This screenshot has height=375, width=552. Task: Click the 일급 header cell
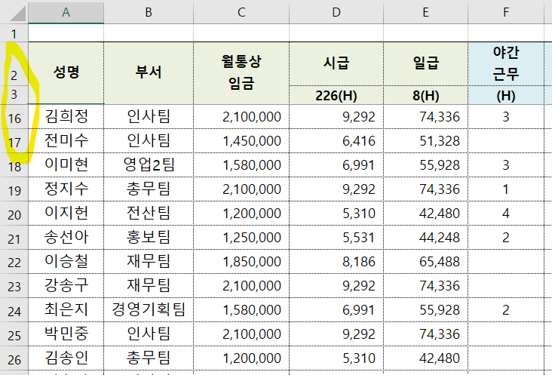pos(425,63)
